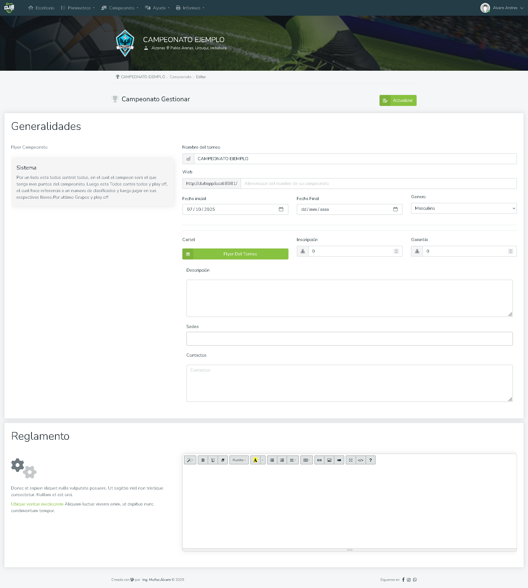This screenshot has width=528, height=588.
Task: Open the Fecha inicial calendar picker icon
Action: click(281, 209)
